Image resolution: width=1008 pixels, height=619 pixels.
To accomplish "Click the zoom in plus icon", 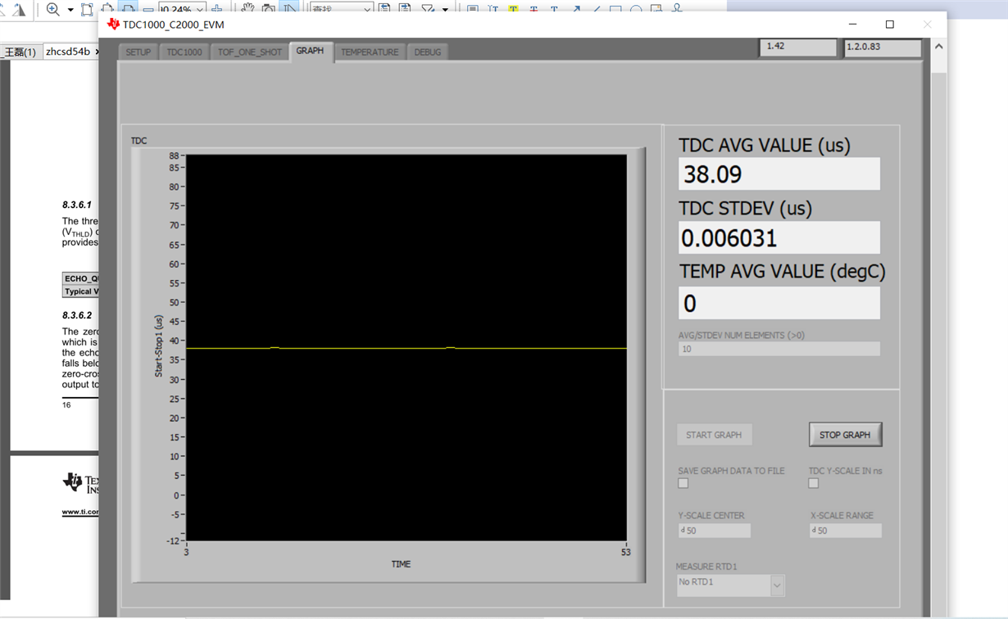I will [x=216, y=9].
